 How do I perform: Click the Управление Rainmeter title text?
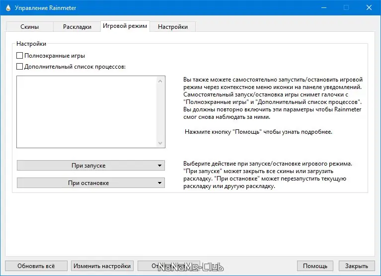click(x=45, y=8)
